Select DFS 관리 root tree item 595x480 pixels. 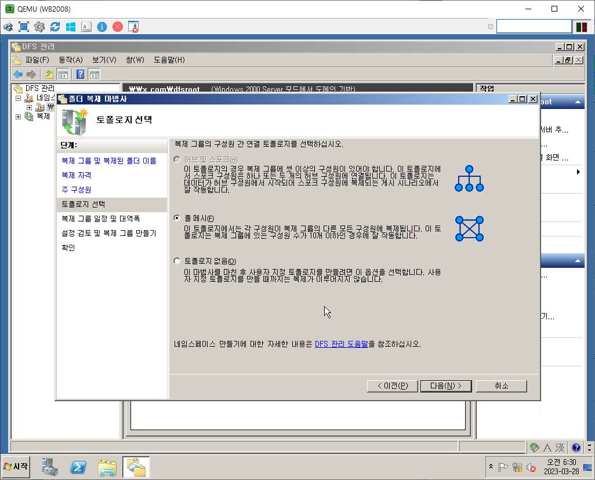pos(40,89)
